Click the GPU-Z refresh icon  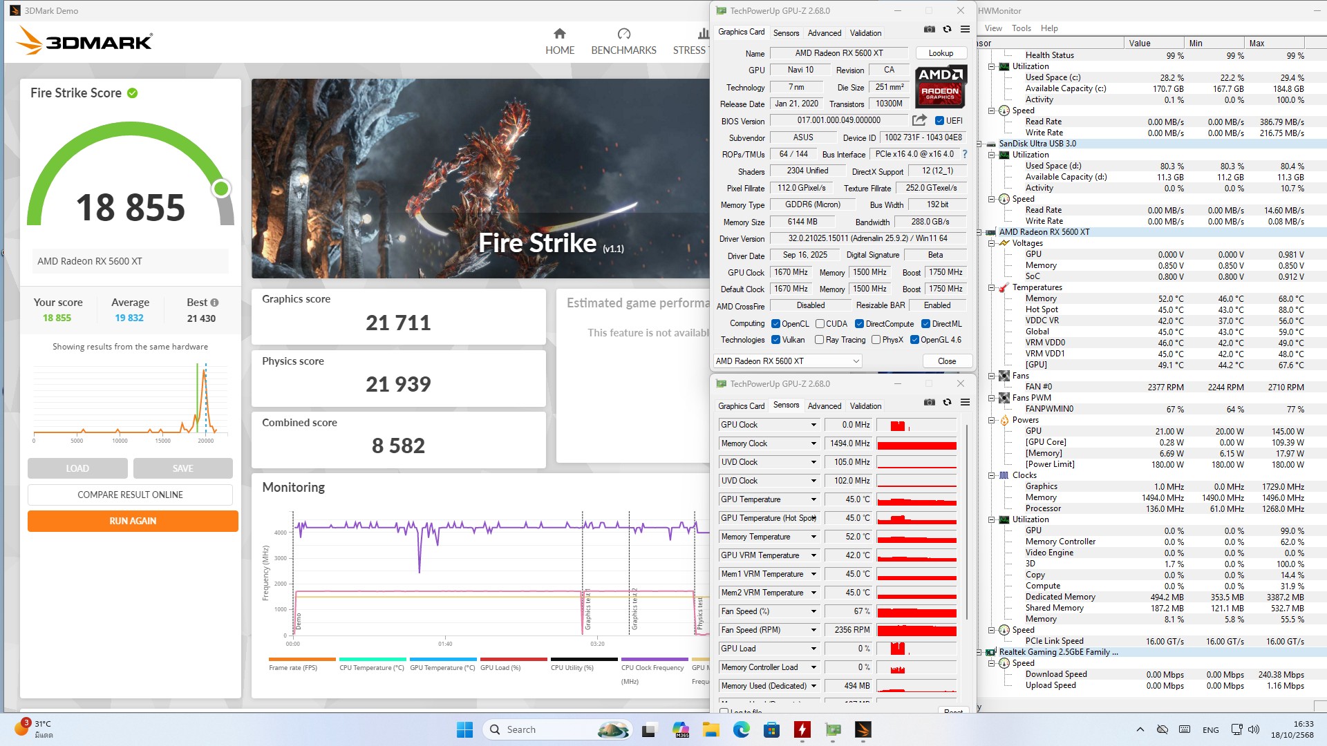[x=947, y=30]
